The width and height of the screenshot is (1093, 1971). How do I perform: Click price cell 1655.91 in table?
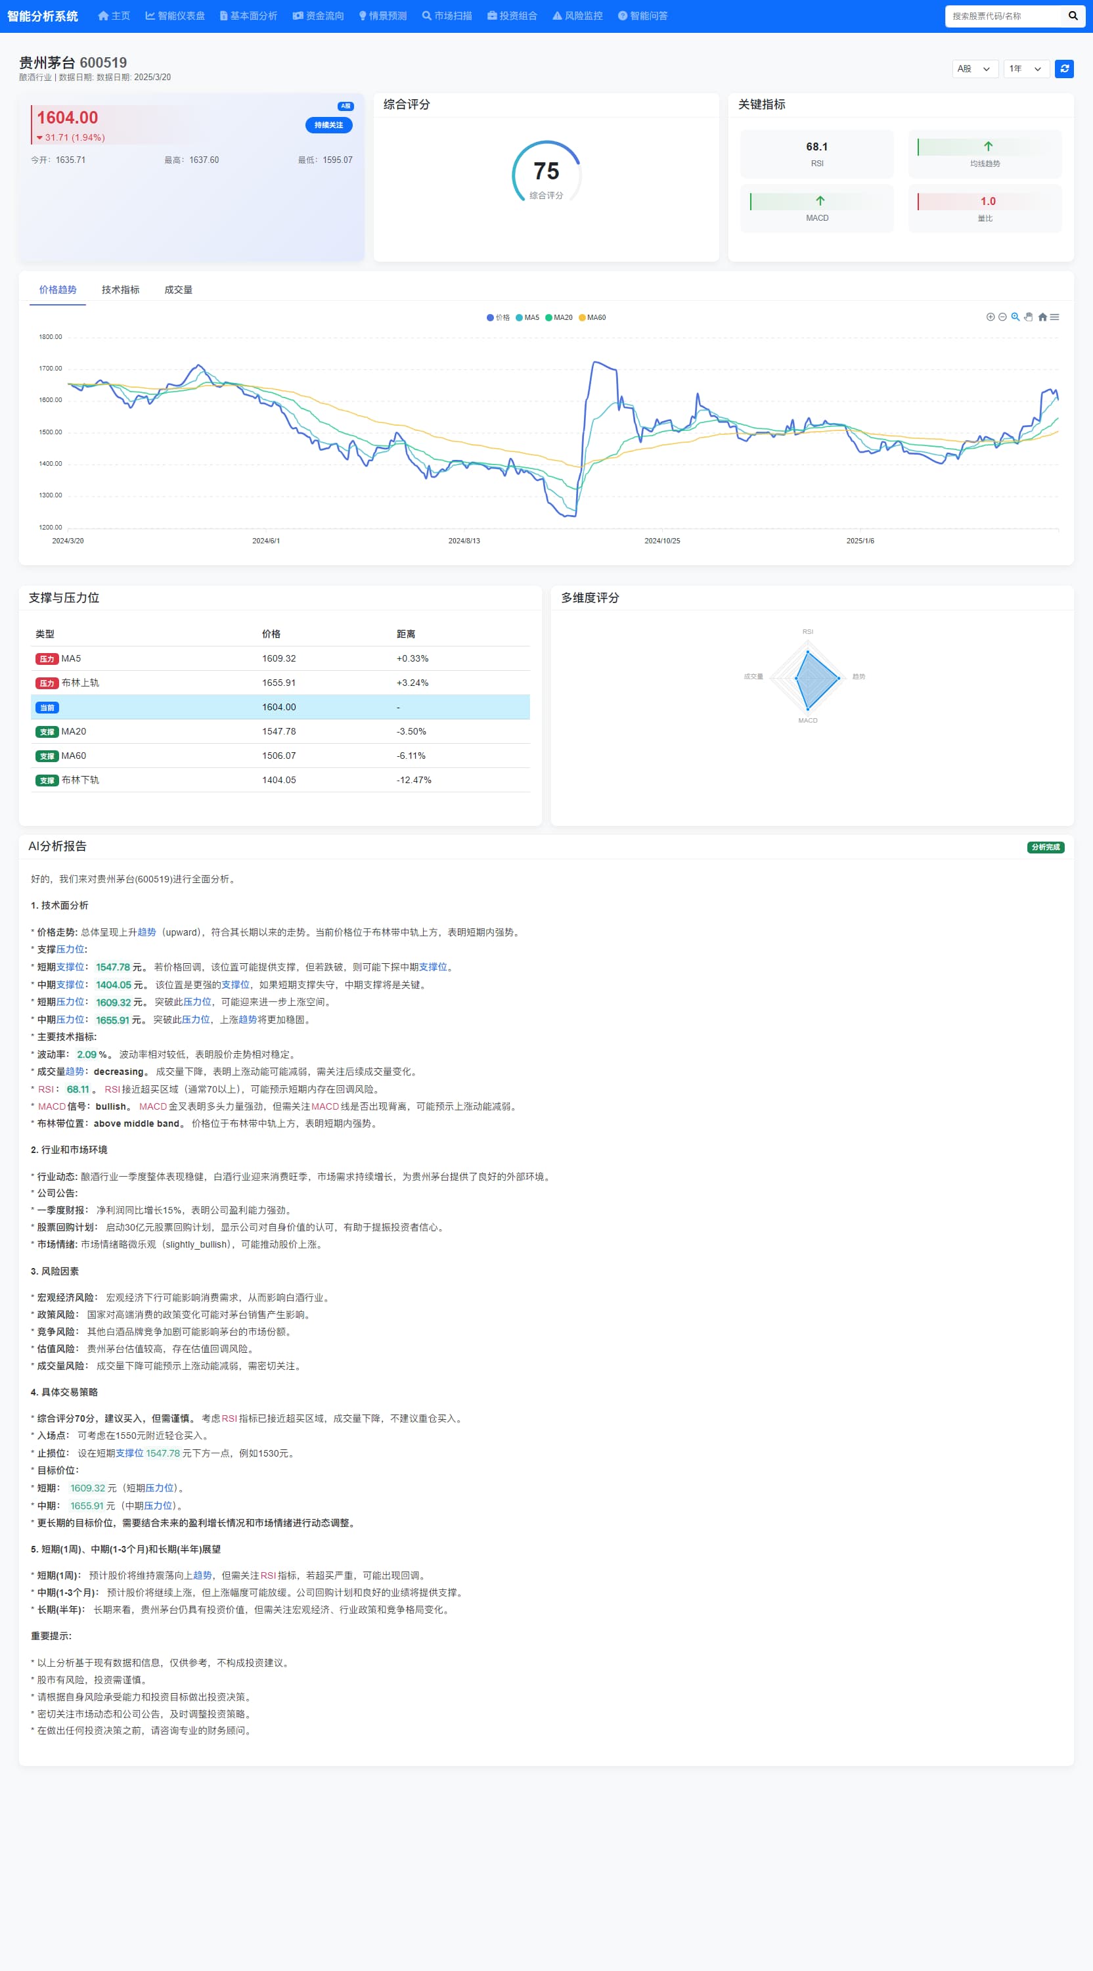pyautogui.click(x=279, y=683)
